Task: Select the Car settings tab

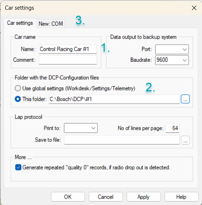Action: [x=20, y=23]
